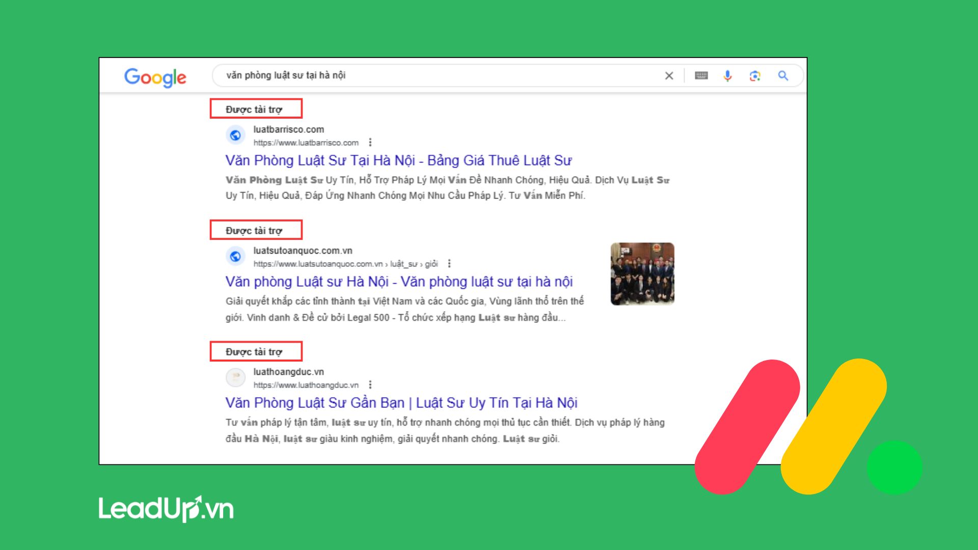
Task: Open 'Văn phòng Luật sư Hà Nội' result
Action: [399, 282]
